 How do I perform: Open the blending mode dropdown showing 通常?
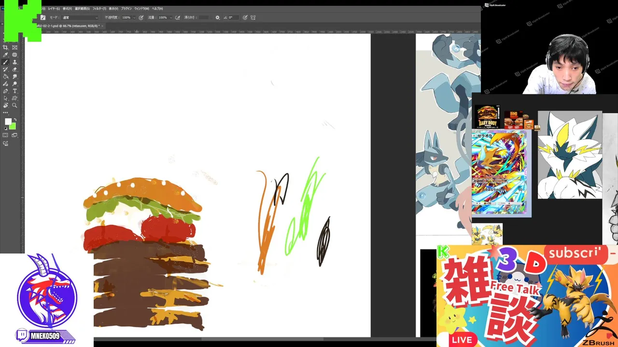[80, 17]
